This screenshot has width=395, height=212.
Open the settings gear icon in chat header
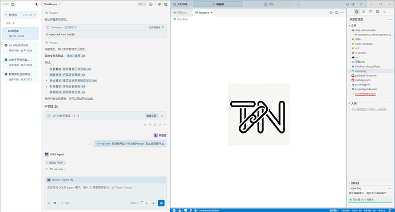159,4
